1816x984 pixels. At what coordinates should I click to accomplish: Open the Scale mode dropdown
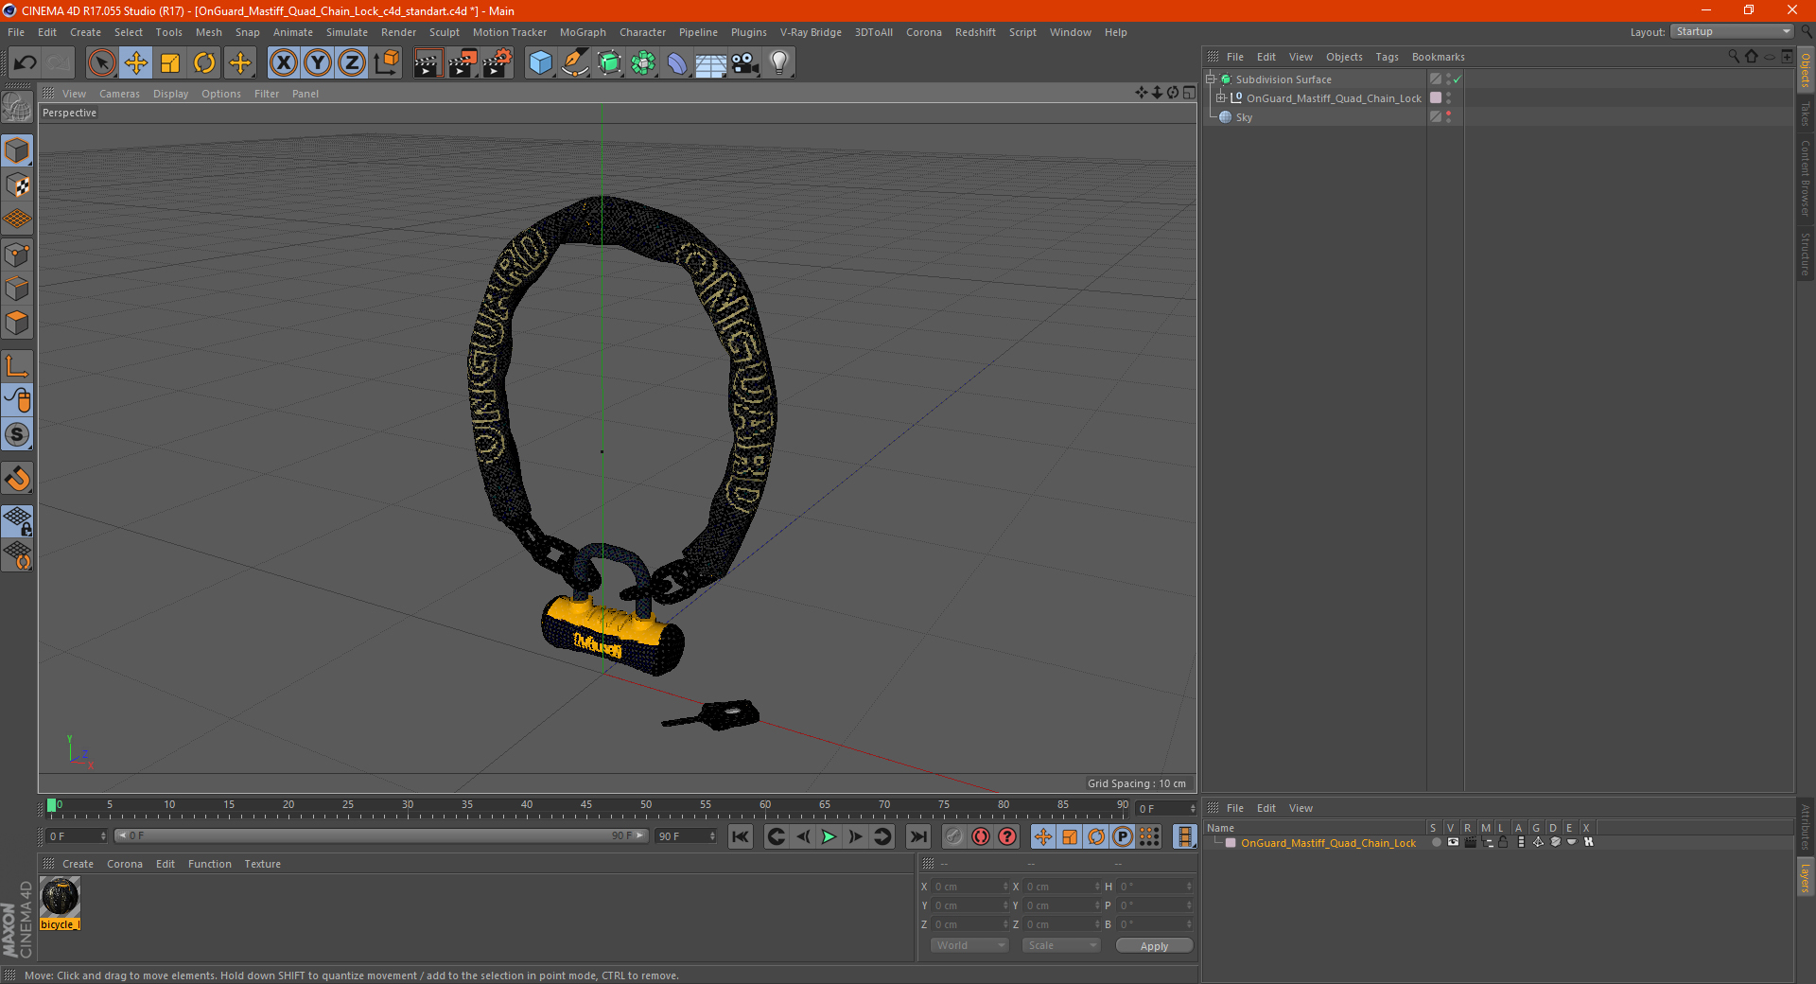pyautogui.click(x=1060, y=945)
